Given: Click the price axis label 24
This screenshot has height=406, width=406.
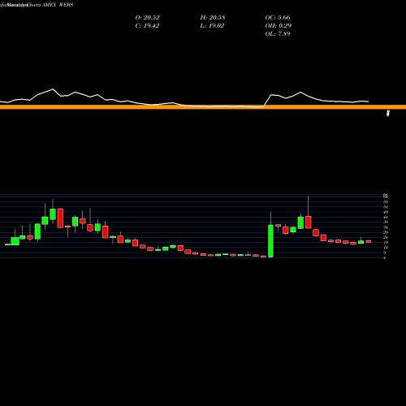Looking at the screenshot, I should click(386, 237).
